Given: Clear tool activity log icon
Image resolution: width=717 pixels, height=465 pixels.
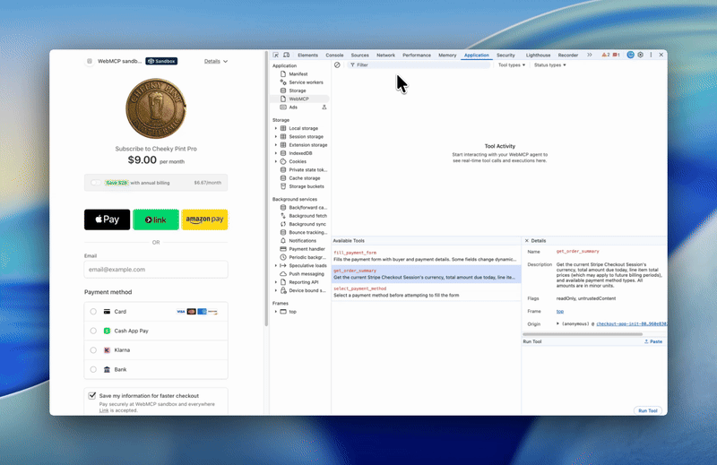Looking at the screenshot, I should 337,65.
